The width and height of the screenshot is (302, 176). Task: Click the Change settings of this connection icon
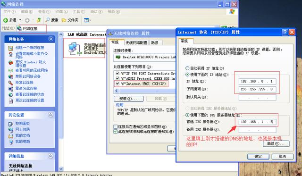point(10,101)
